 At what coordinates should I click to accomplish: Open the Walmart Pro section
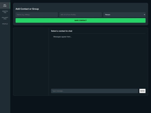pos(5,18)
